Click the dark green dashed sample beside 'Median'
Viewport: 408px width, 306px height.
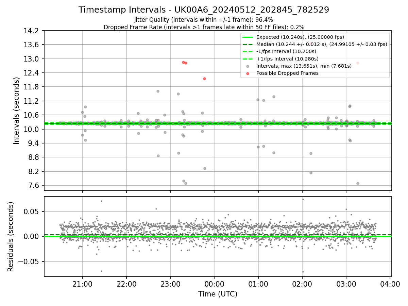pyautogui.click(x=248, y=44)
